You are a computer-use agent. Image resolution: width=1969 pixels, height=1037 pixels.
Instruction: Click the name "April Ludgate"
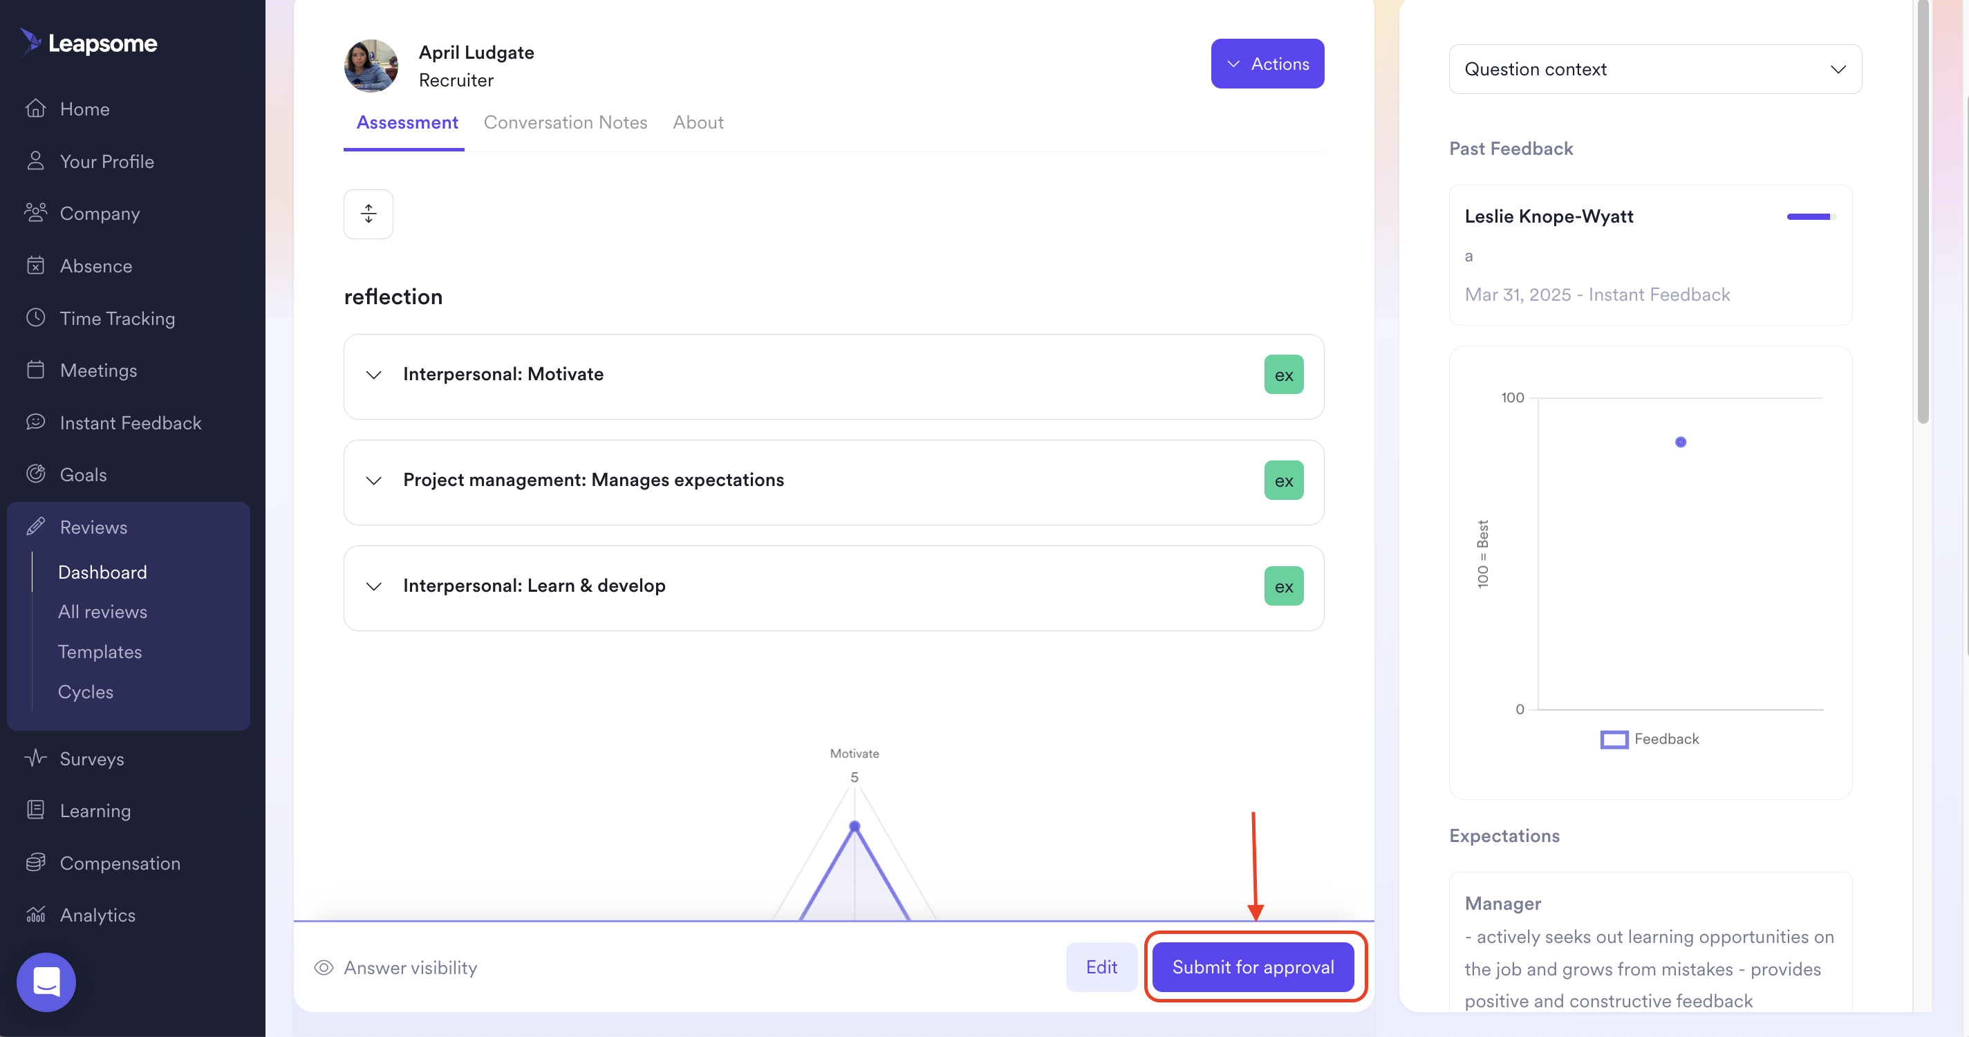[x=476, y=52]
